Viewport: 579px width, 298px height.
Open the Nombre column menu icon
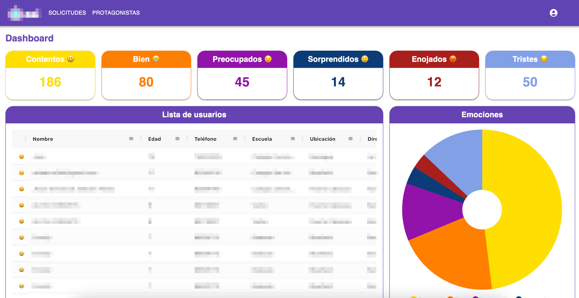[131, 139]
